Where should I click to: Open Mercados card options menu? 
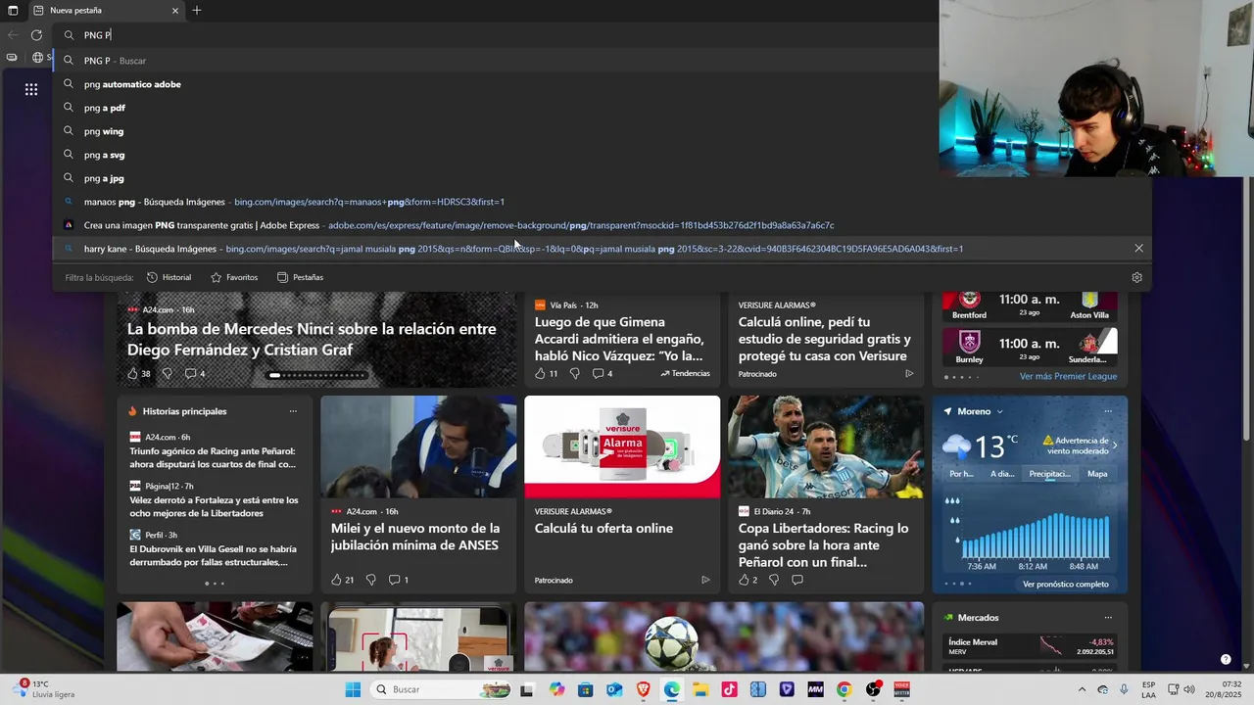pos(1108,618)
